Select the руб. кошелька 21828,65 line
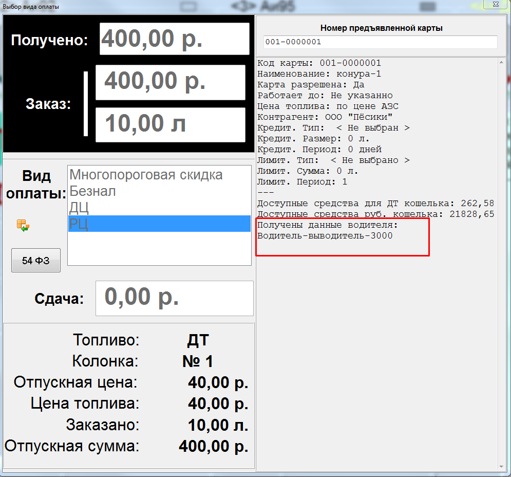 376,214
